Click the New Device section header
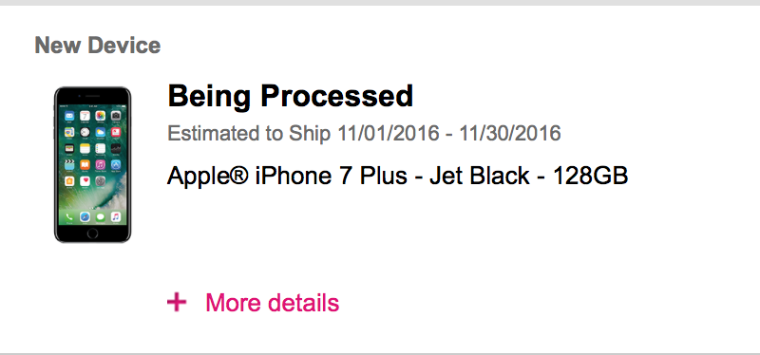This screenshot has height=355, width=760. pyautogui.click(x=98, y=46)
